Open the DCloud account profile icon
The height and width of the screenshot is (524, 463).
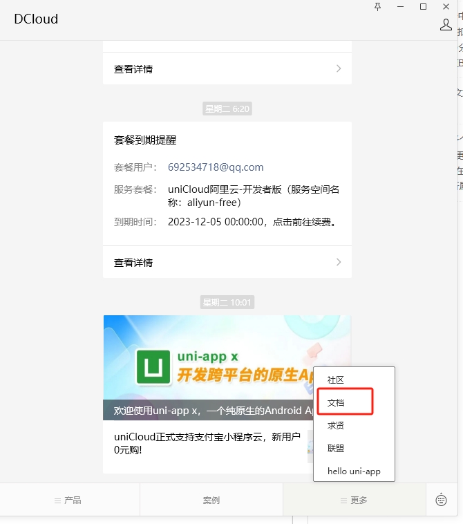(x=446, y=25)
